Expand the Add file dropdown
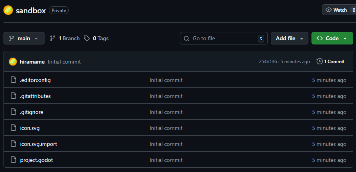 click(x=290, y=38)
